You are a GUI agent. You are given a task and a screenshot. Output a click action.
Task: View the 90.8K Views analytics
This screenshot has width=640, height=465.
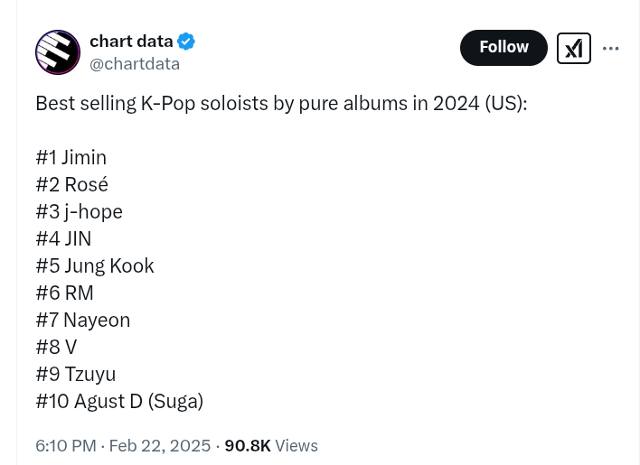271,446
